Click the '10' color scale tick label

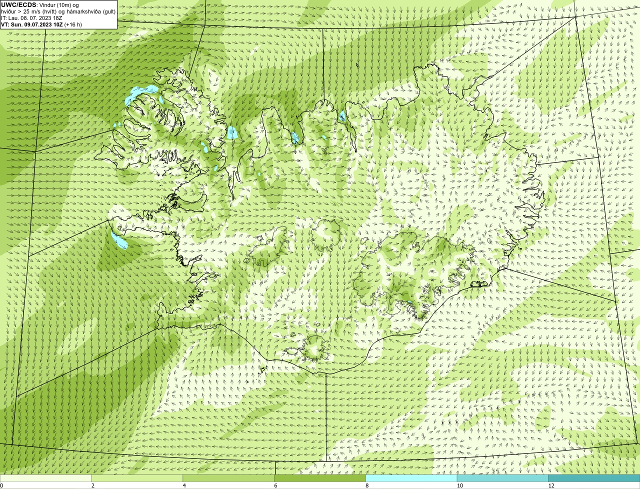click(459, 485)
